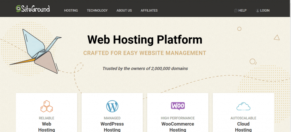Click the help question-mark icon
This screenshot has width=291, height=132.
point(236,11)
